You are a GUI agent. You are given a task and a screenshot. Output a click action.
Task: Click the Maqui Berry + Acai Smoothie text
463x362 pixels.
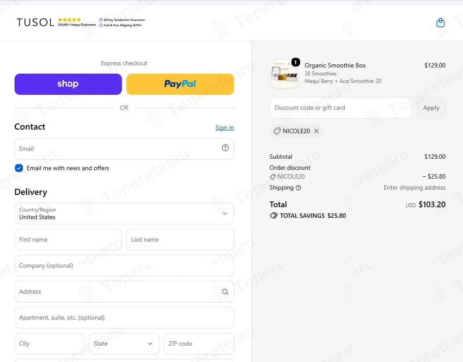coord(343,81)
